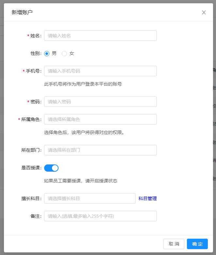This screenshot has width=216, height=255.
Task: Click the 如果员工需要授课，请开启授课状态 hint
Action: (81, 181)
